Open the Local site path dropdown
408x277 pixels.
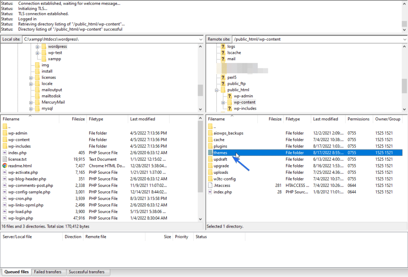[200, 40]
